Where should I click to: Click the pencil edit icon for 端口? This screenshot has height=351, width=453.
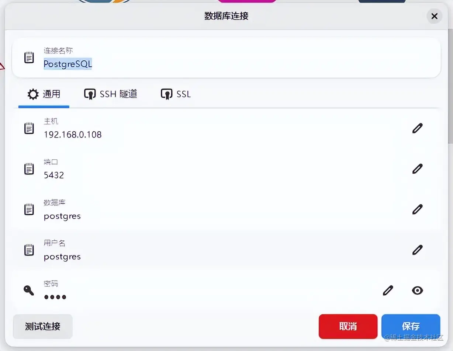[x=417, y=168]
